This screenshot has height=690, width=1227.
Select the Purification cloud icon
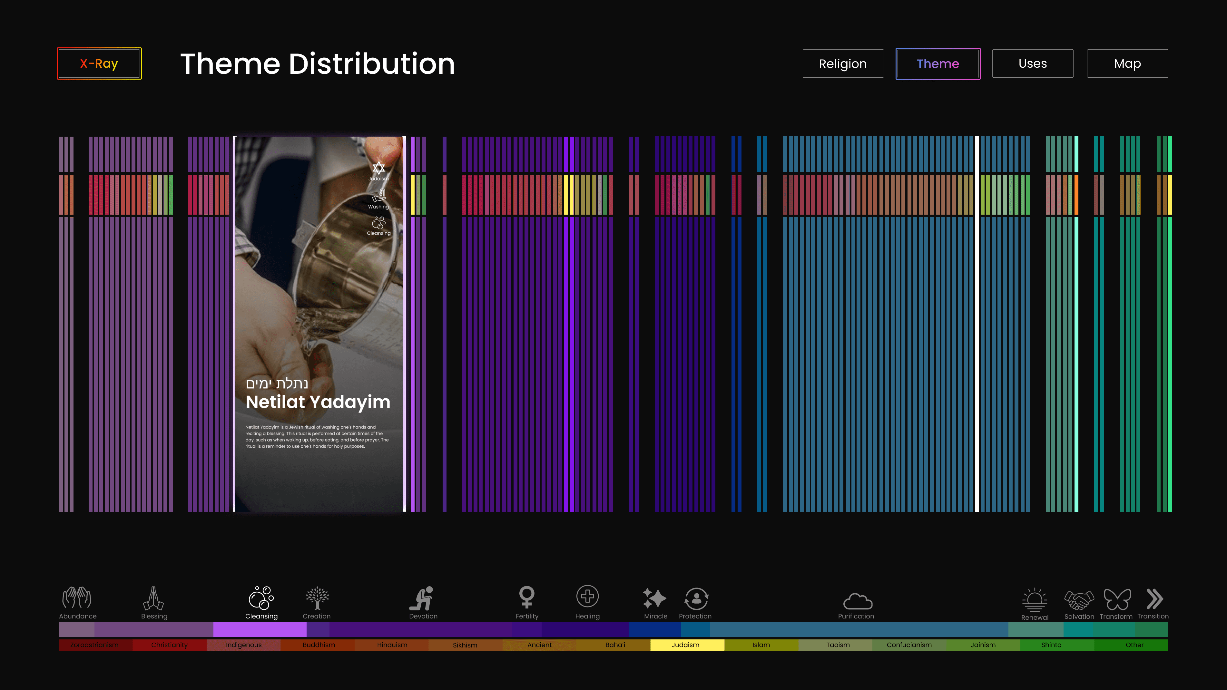pos(857,601)
